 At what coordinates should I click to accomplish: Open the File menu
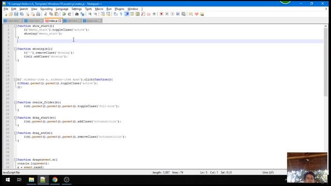(x=6, y=9)
